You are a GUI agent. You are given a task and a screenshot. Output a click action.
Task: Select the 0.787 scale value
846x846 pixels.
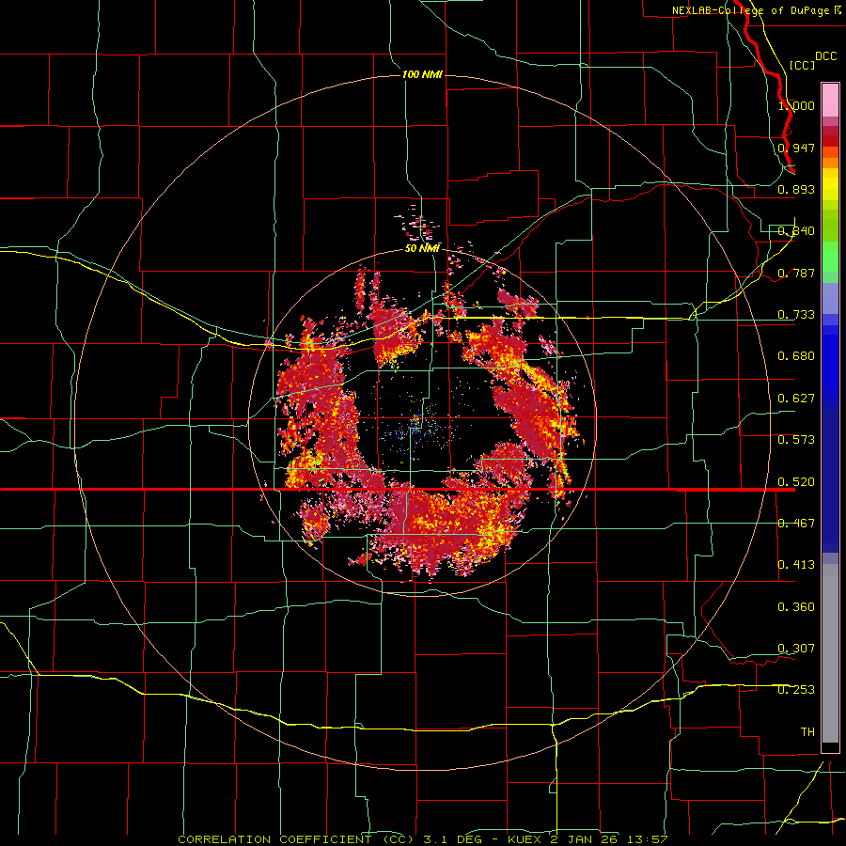(796, 273)
